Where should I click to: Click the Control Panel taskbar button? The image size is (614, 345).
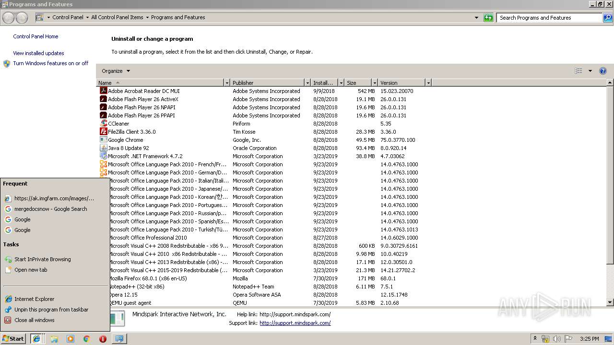tap(119, 339)
